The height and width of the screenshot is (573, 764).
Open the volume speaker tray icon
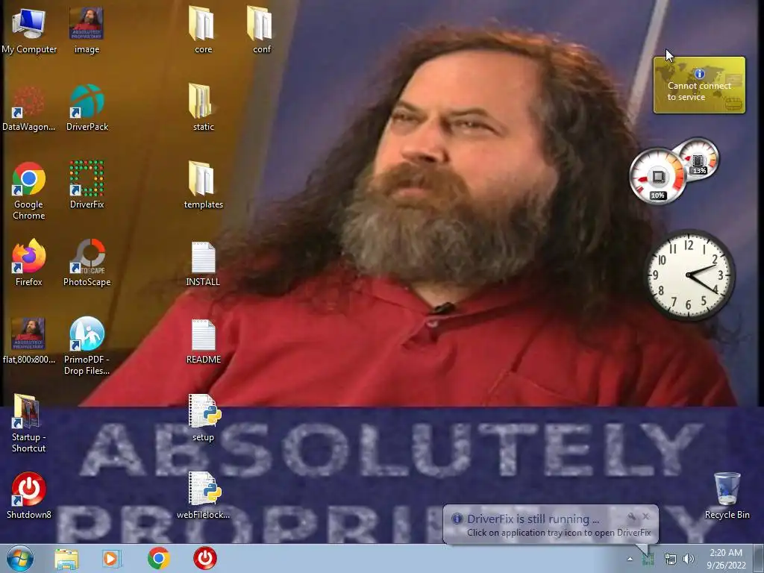689,559
